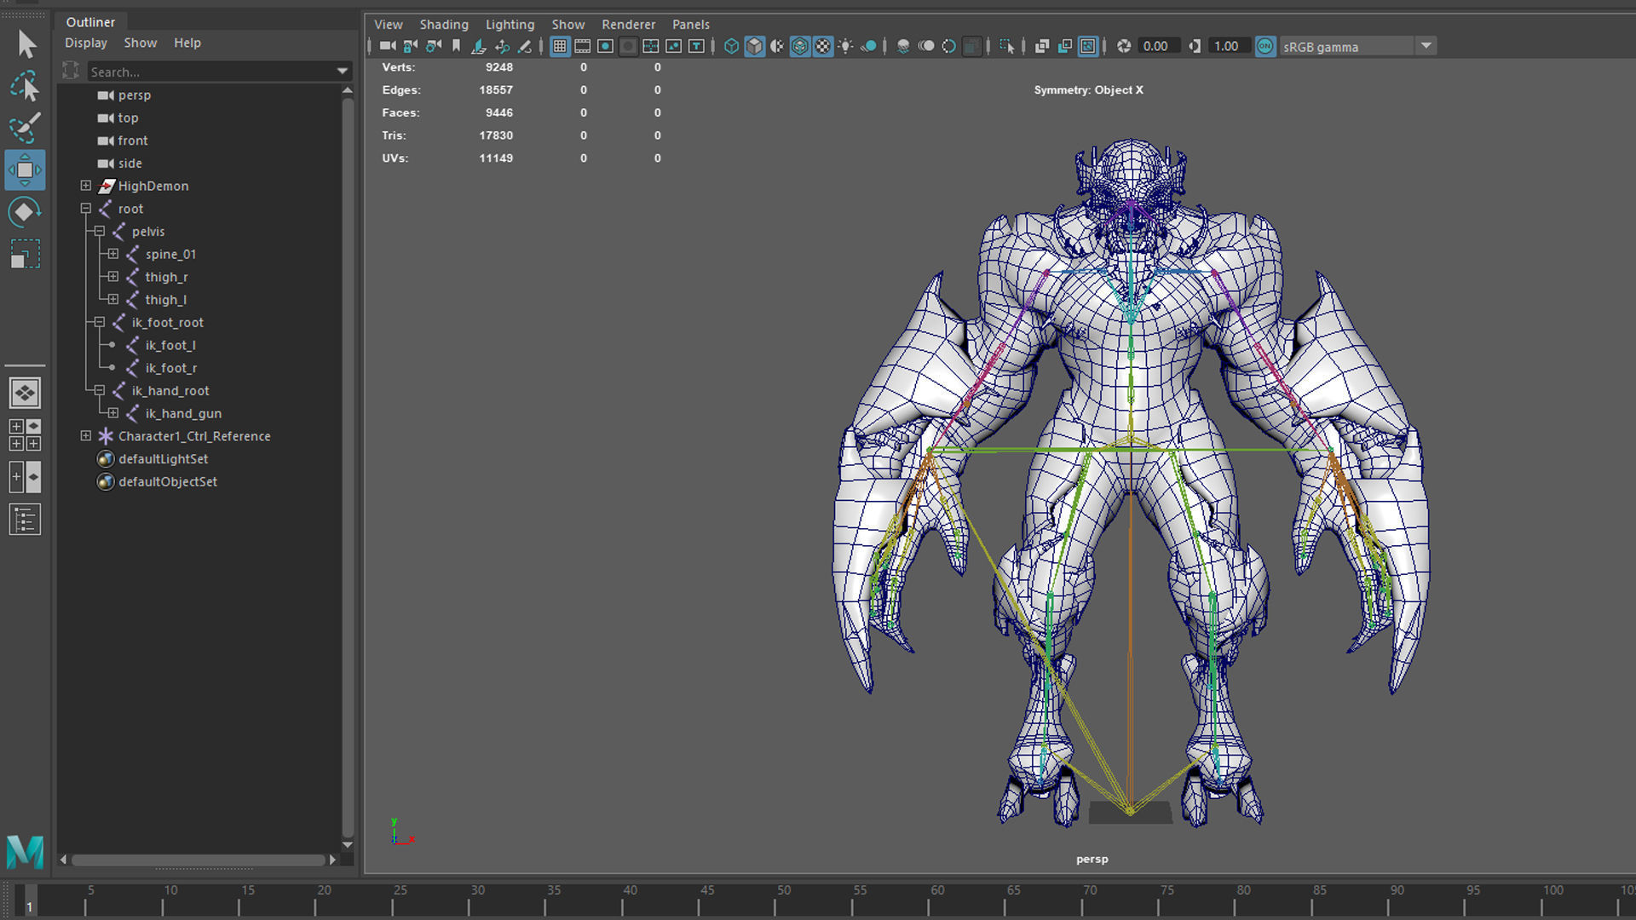Select the single pane layout icon
Image resolution: width=1636 pixels, height=920 pixels.
26,393
